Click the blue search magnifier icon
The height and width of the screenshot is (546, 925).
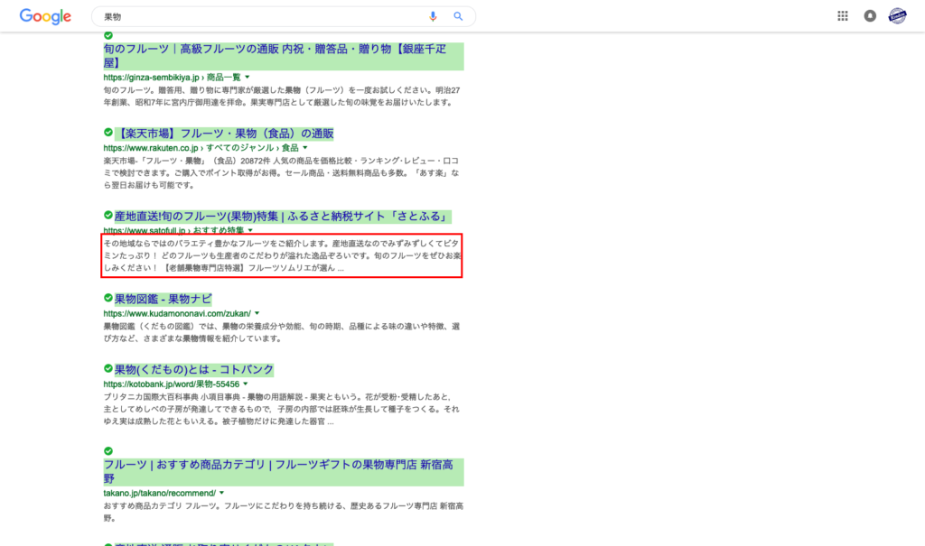click(458, 16)
